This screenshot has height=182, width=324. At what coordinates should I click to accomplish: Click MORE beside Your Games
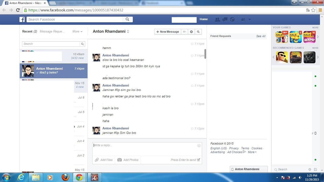[315, 28]
